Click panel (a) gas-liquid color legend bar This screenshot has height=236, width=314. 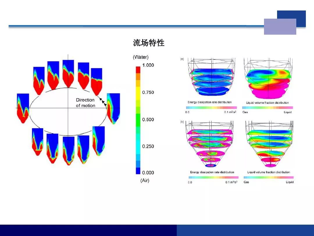(267, 108)
